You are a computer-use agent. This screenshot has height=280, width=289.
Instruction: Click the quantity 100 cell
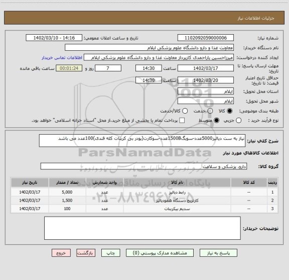(67, 209)
